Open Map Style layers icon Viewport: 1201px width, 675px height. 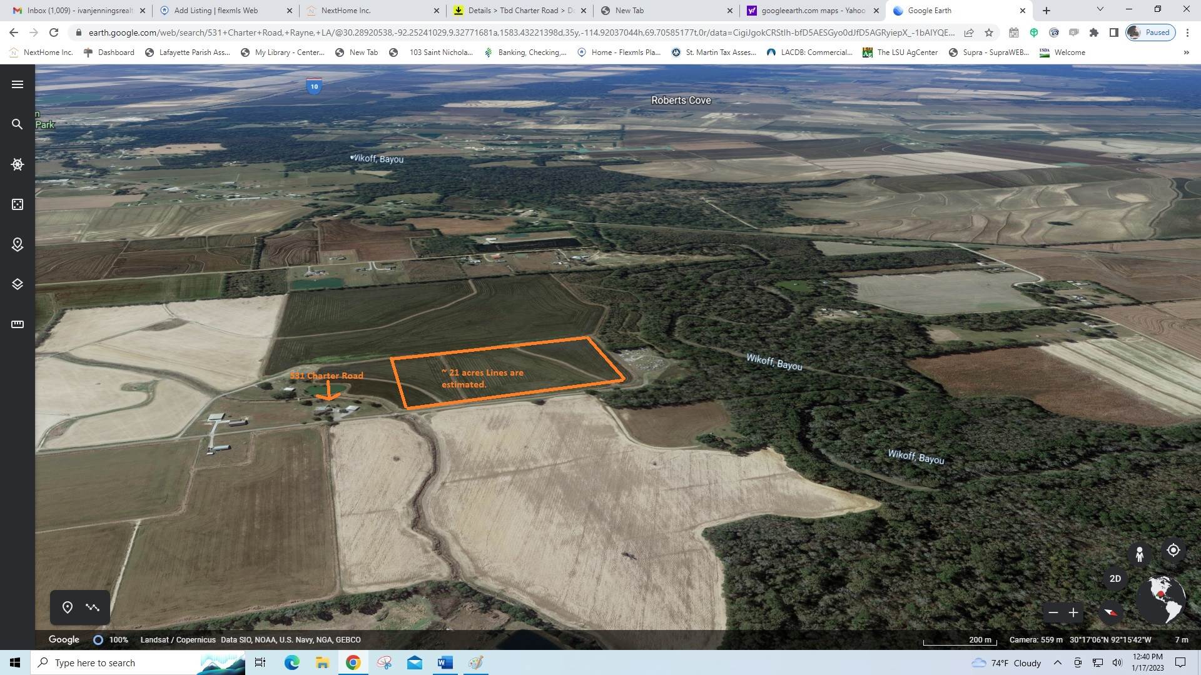18,284
